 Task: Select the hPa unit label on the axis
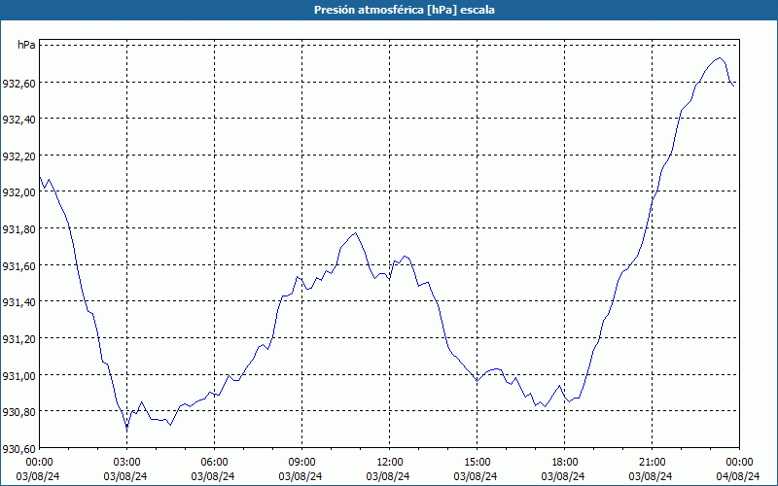tap(26, 45)
